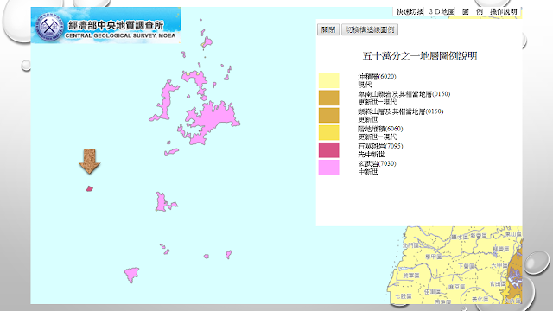The image size is (553, 311).
Task: Click the 新營區 label on the map
Action: (x=479, y=236)
